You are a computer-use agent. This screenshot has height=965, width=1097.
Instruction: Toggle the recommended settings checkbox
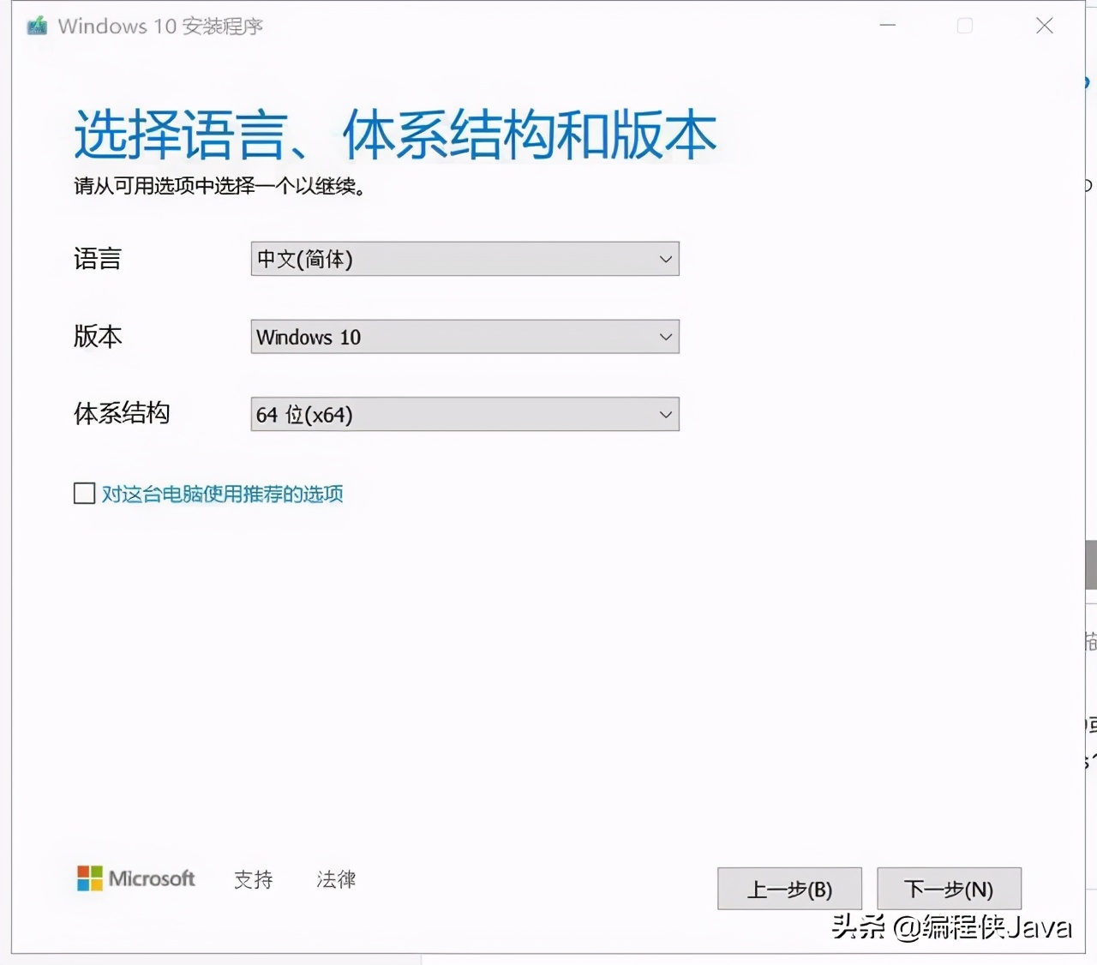coord(84,494)
